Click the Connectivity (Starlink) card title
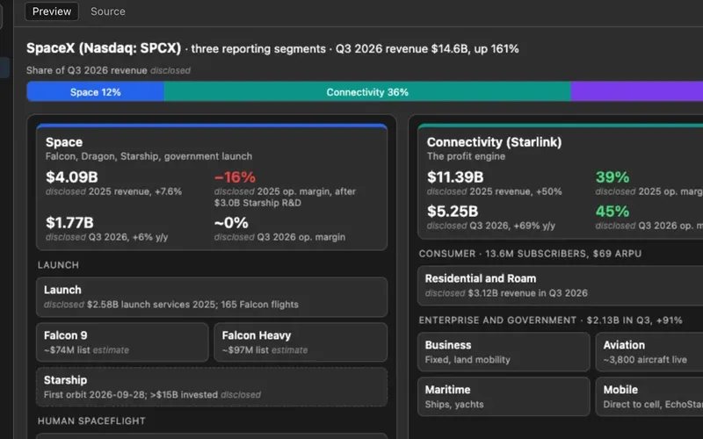 pyautogui.click(x=494, y=142)
